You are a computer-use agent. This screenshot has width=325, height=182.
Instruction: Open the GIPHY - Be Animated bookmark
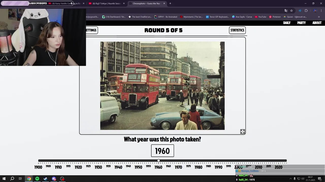[166, 17]
